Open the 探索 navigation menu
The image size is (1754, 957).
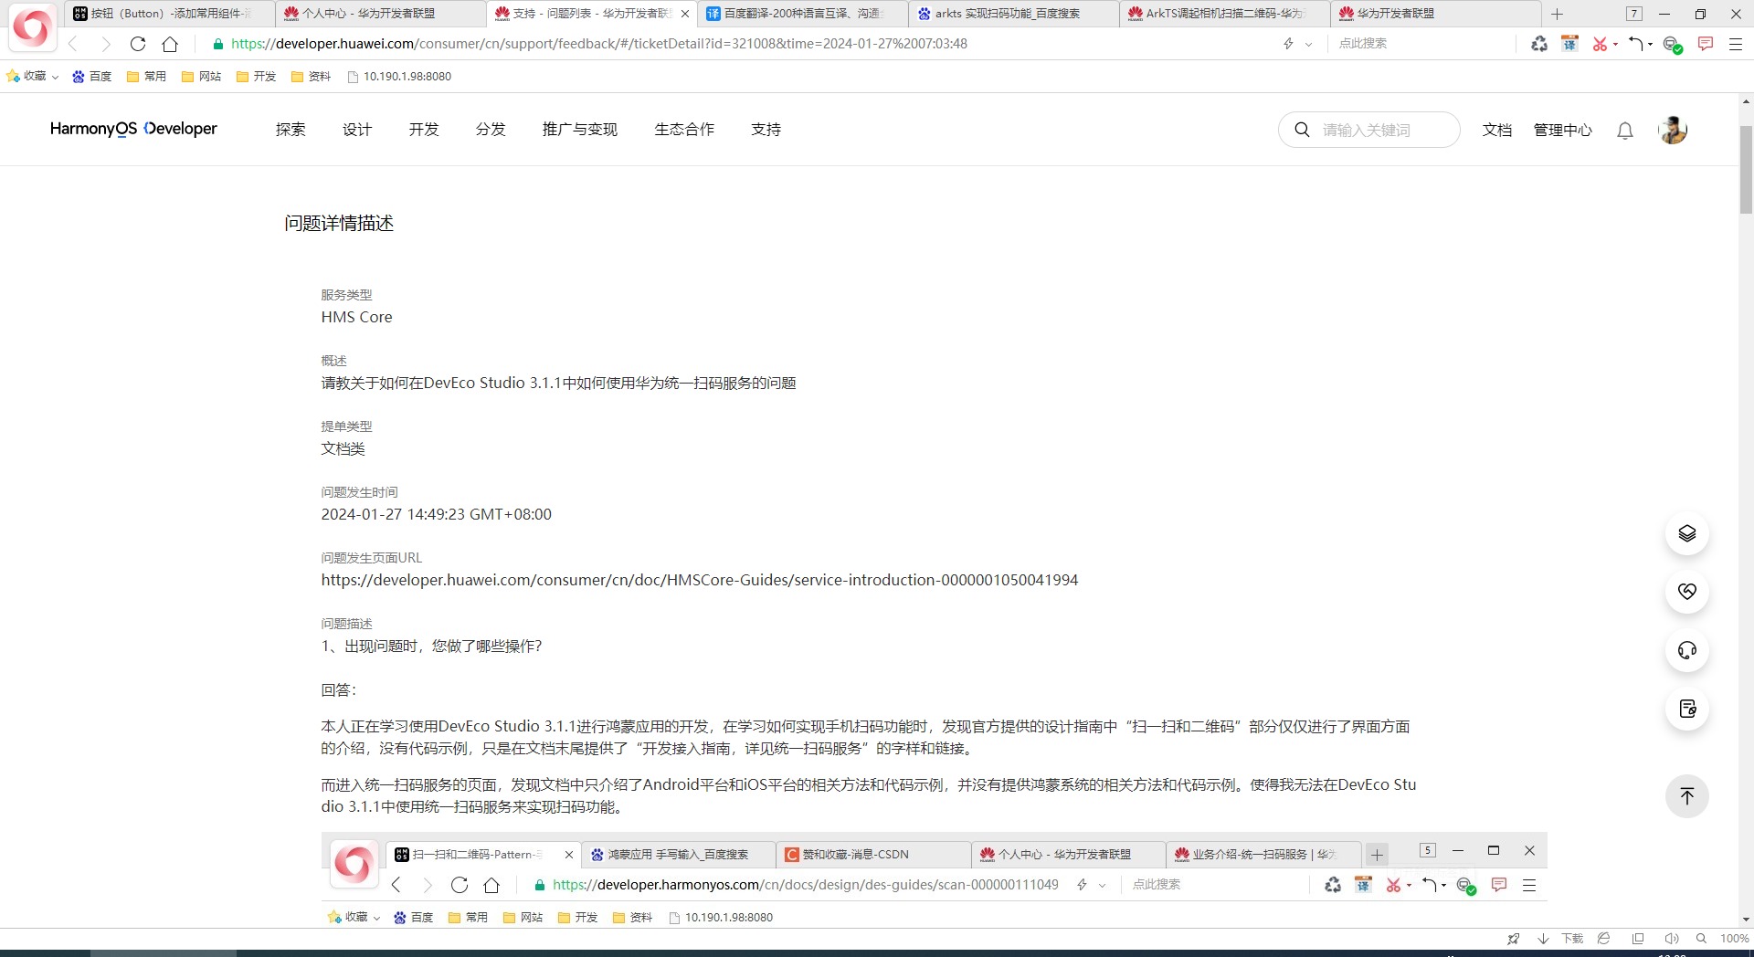pos(291,130)
